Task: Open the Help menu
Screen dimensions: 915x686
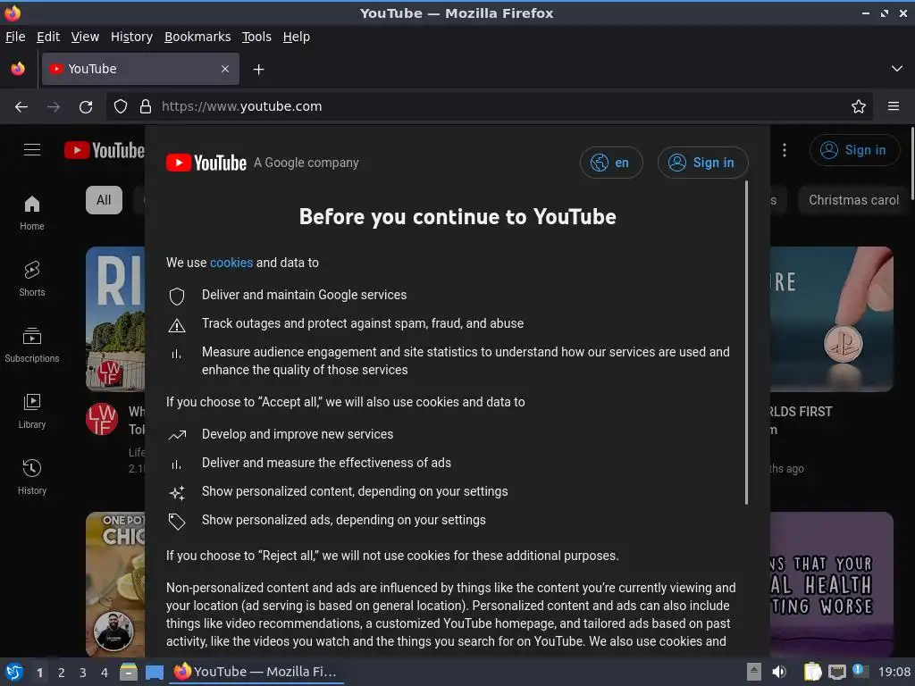Action: click(297, 37)
